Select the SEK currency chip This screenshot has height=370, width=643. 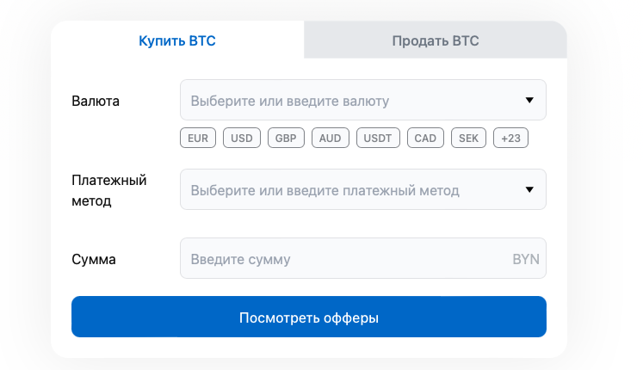468,138
